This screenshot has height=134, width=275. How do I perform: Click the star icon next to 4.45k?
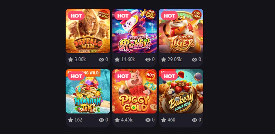(x=117, y=120)
